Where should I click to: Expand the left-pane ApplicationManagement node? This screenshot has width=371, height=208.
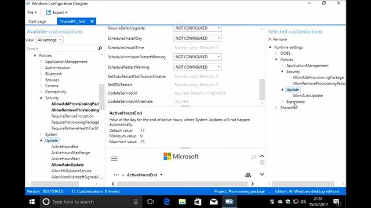point(41,62)
